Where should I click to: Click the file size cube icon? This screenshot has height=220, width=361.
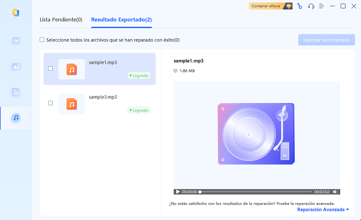pyautogui.click(x=175, y=71)
